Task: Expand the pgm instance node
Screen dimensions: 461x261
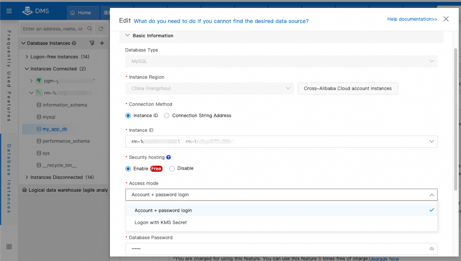Action: tap(31, 81)
